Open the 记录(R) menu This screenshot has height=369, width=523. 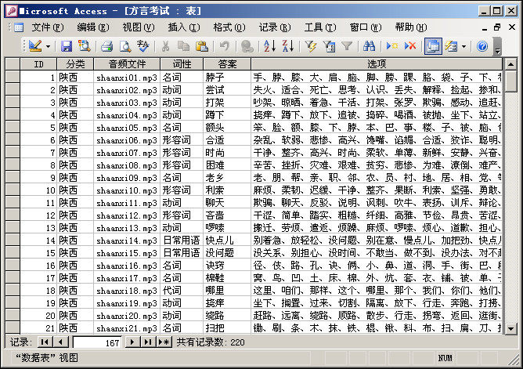[275, 27]
